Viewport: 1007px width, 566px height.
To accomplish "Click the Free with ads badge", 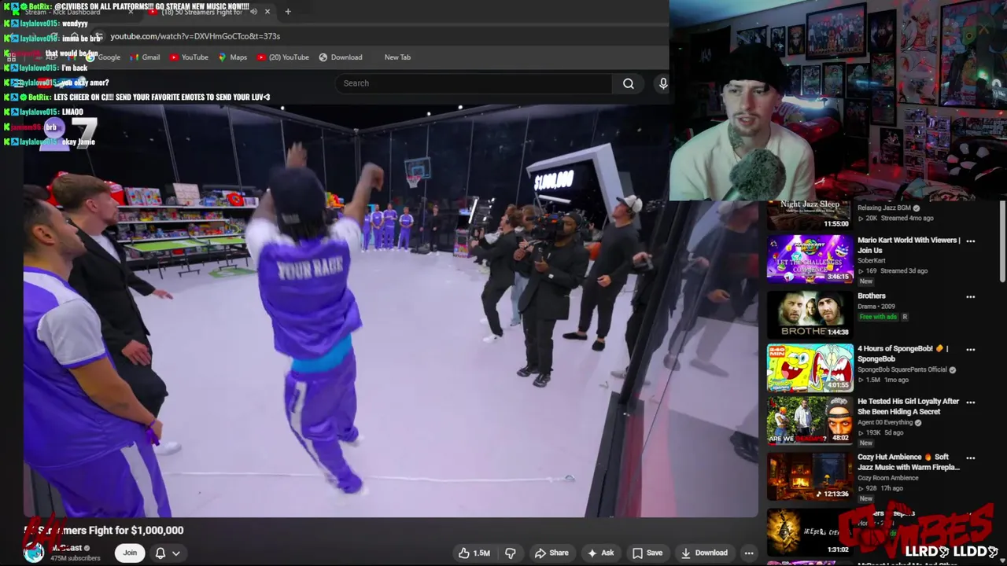I will coord(878,317).
